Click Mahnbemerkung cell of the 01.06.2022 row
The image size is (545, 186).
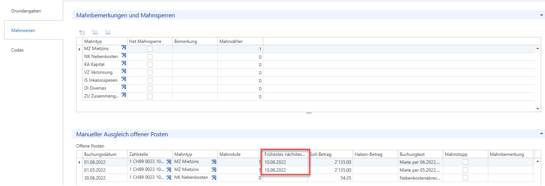coord(510,162)
